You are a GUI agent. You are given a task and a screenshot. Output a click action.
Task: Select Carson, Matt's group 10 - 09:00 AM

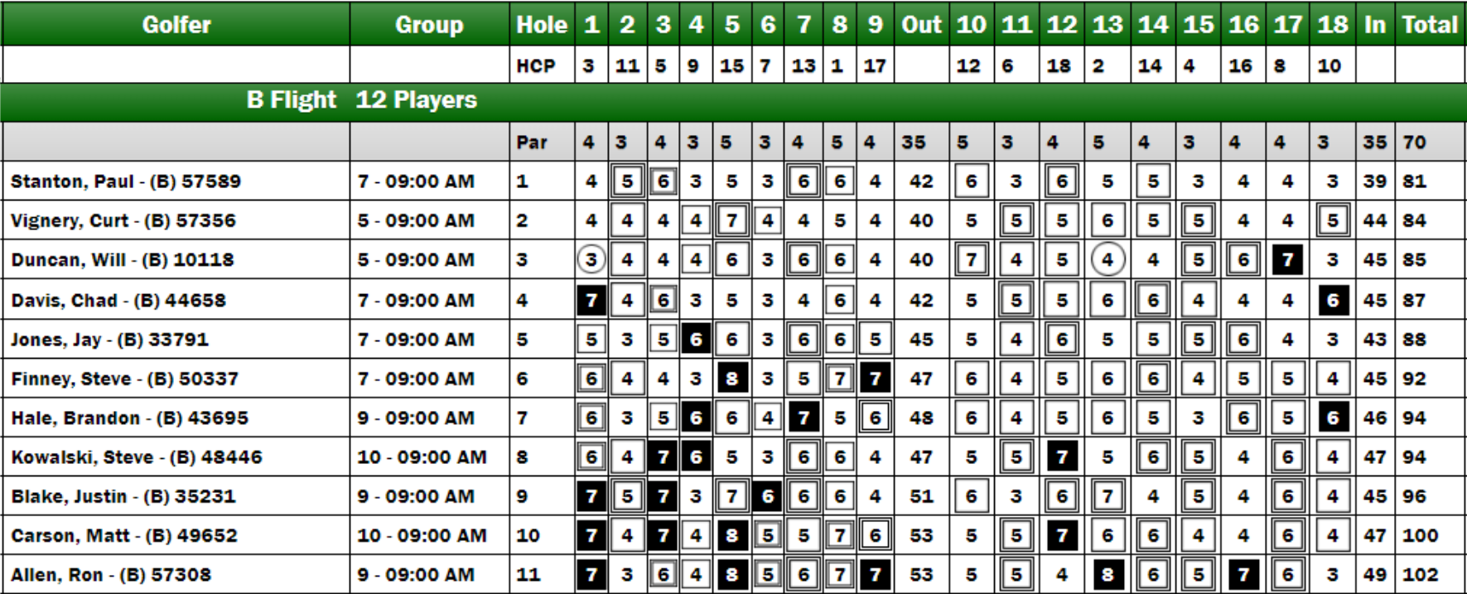[422, 536]
